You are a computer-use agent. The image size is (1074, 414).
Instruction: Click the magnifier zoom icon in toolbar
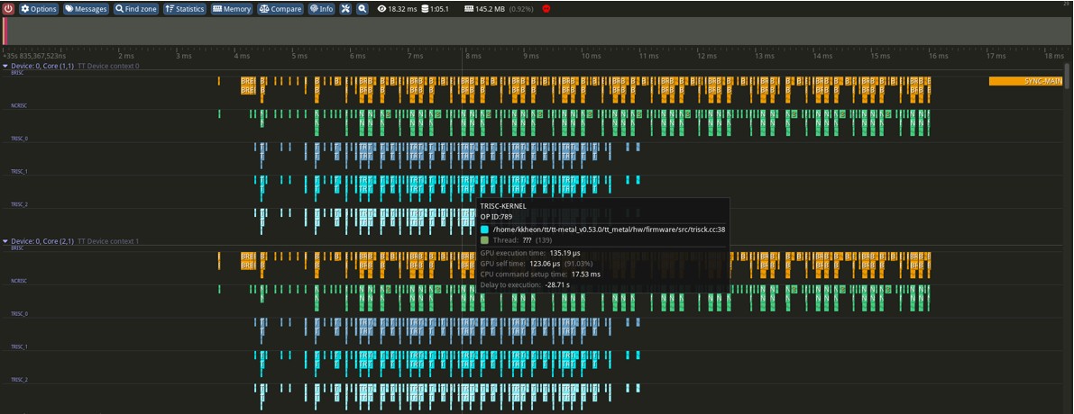coord(363,8)
